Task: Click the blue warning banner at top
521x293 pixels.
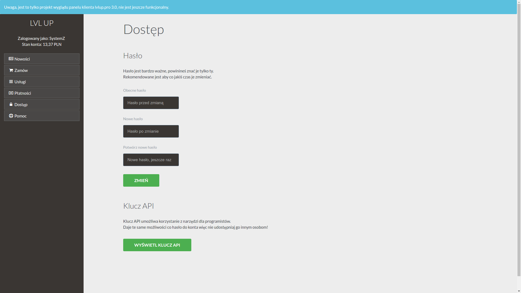Action: click(x=258, y=7)
